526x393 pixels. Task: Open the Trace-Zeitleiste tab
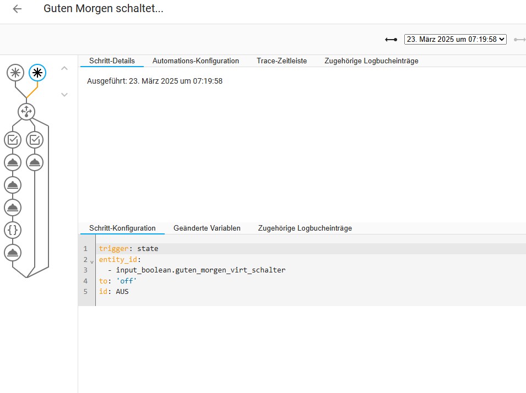pyautogui.click(x=281, y=61)
